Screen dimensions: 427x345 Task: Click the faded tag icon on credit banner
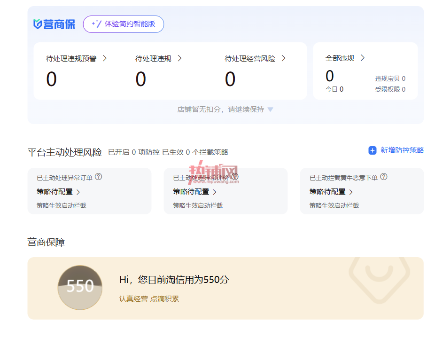(x=380, y=279)
